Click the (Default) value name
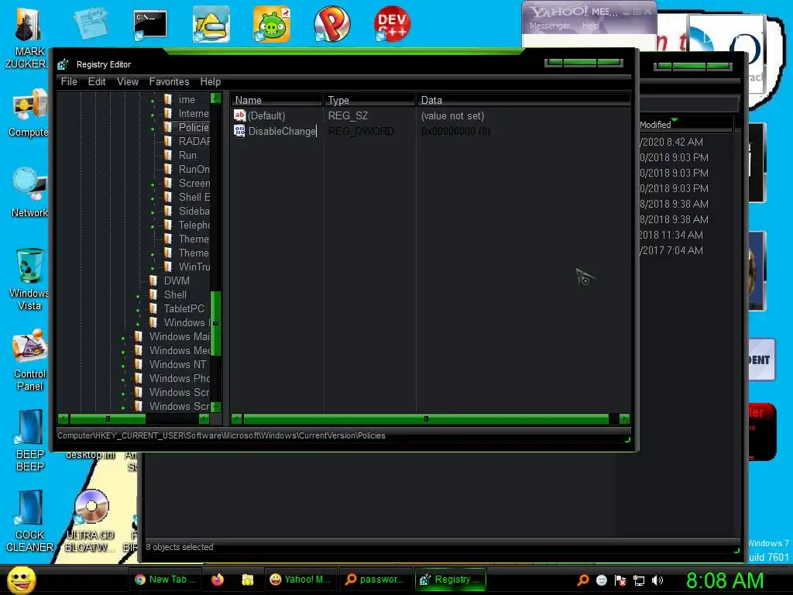This screenshot has width=793, height=595. pyautogui.click(x=266, y=116)
